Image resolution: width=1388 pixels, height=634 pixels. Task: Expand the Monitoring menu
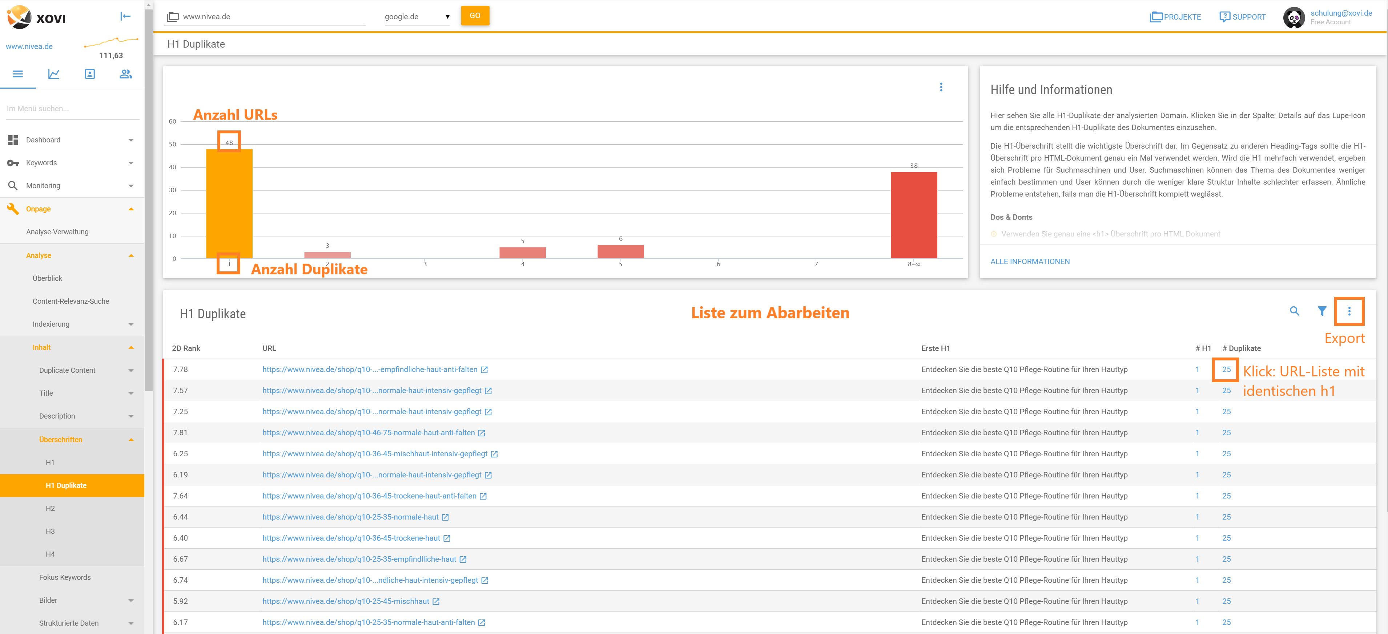pyautogui.click(x=131, y=186)
